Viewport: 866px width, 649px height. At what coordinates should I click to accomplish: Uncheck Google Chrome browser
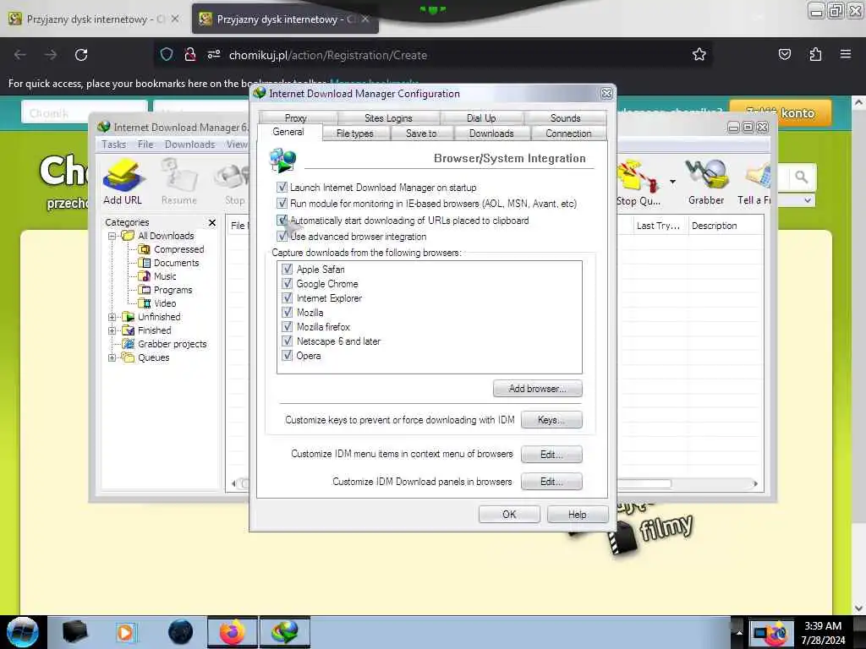pos(288,284)
